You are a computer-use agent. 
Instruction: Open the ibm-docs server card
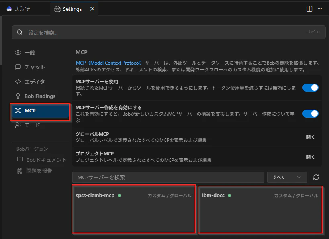260,209
